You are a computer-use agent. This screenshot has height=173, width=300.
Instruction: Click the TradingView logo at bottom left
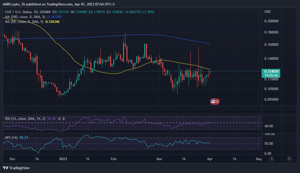pyautogui.click(x=16, y=168)
